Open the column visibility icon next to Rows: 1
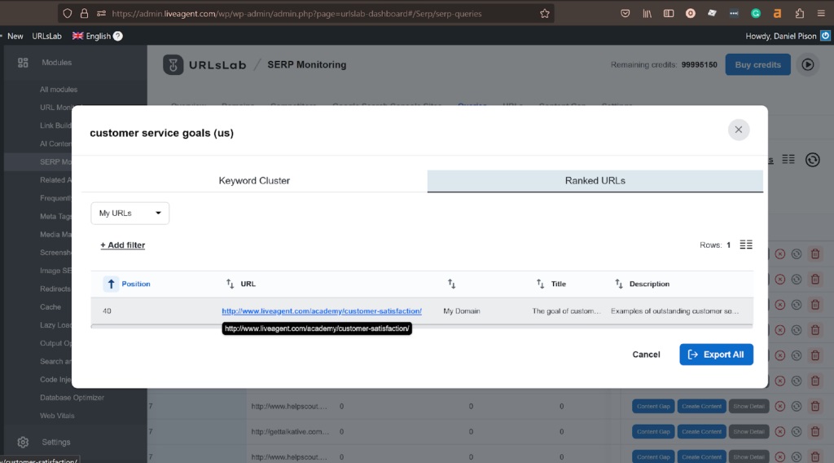Screen dimensions: 834x463 click(746, 245)
